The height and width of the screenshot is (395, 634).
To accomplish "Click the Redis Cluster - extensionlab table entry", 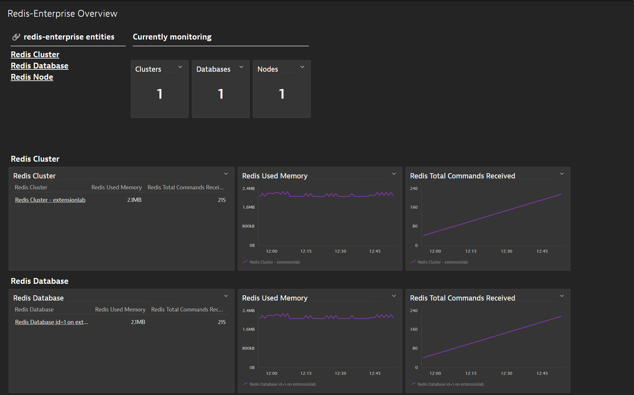I will tap(50, 200).
